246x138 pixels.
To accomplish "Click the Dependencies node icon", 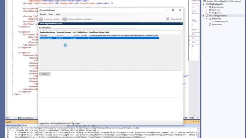I will click(x=210, y=7).
